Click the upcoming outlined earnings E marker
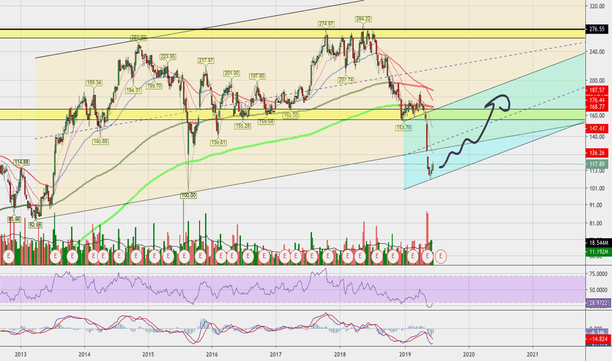This screenshot has height=361, width=612. (441, 257)
